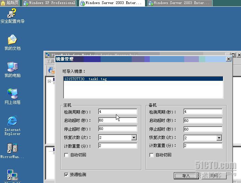
Task: Open 主机 恢复次数 dropdown
Action: tap(134, 137)
